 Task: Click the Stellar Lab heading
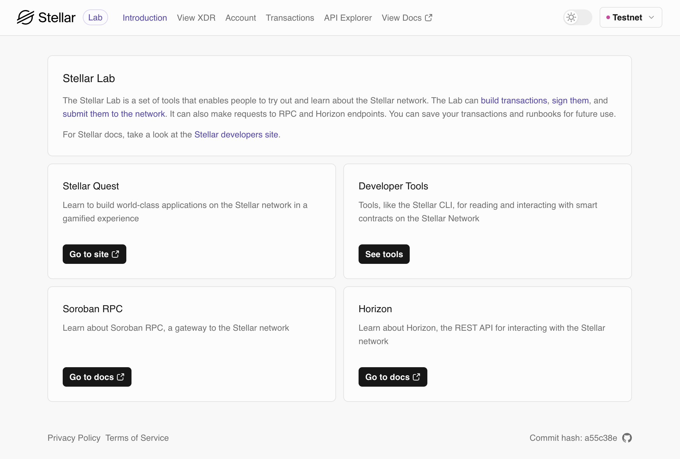coord(89,78)
